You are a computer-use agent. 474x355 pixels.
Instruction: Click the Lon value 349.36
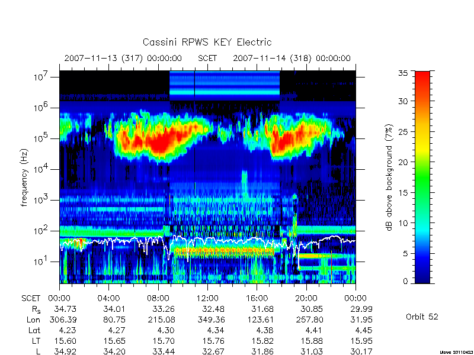pos(211,319)
